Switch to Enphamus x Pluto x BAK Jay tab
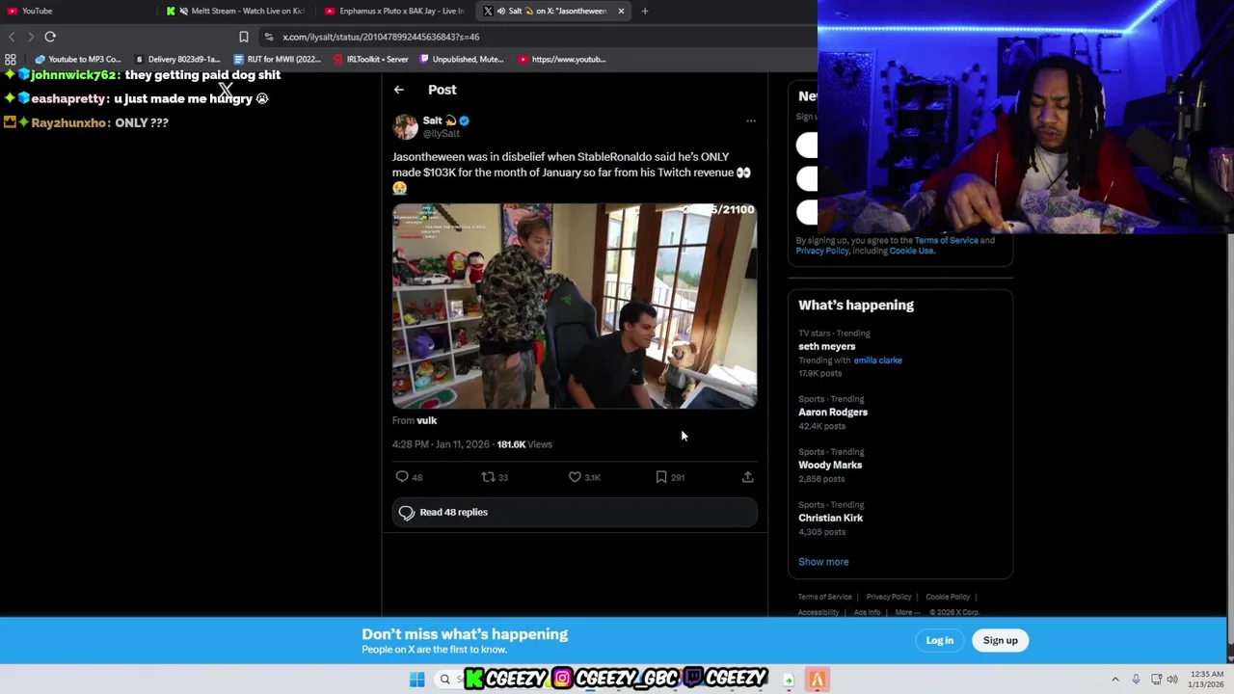Screen dimensions: 1234x694 point(394,11)
